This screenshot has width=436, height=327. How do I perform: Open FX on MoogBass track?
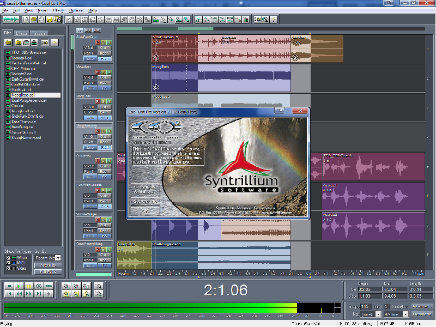pos(105,88)
